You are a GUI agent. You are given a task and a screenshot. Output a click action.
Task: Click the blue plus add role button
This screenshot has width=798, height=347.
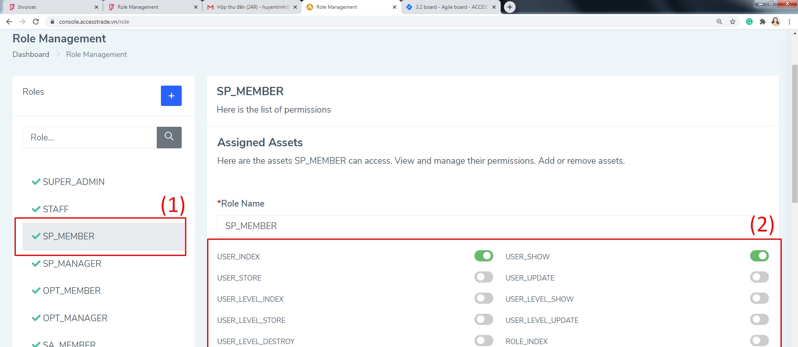pos(171,96)
